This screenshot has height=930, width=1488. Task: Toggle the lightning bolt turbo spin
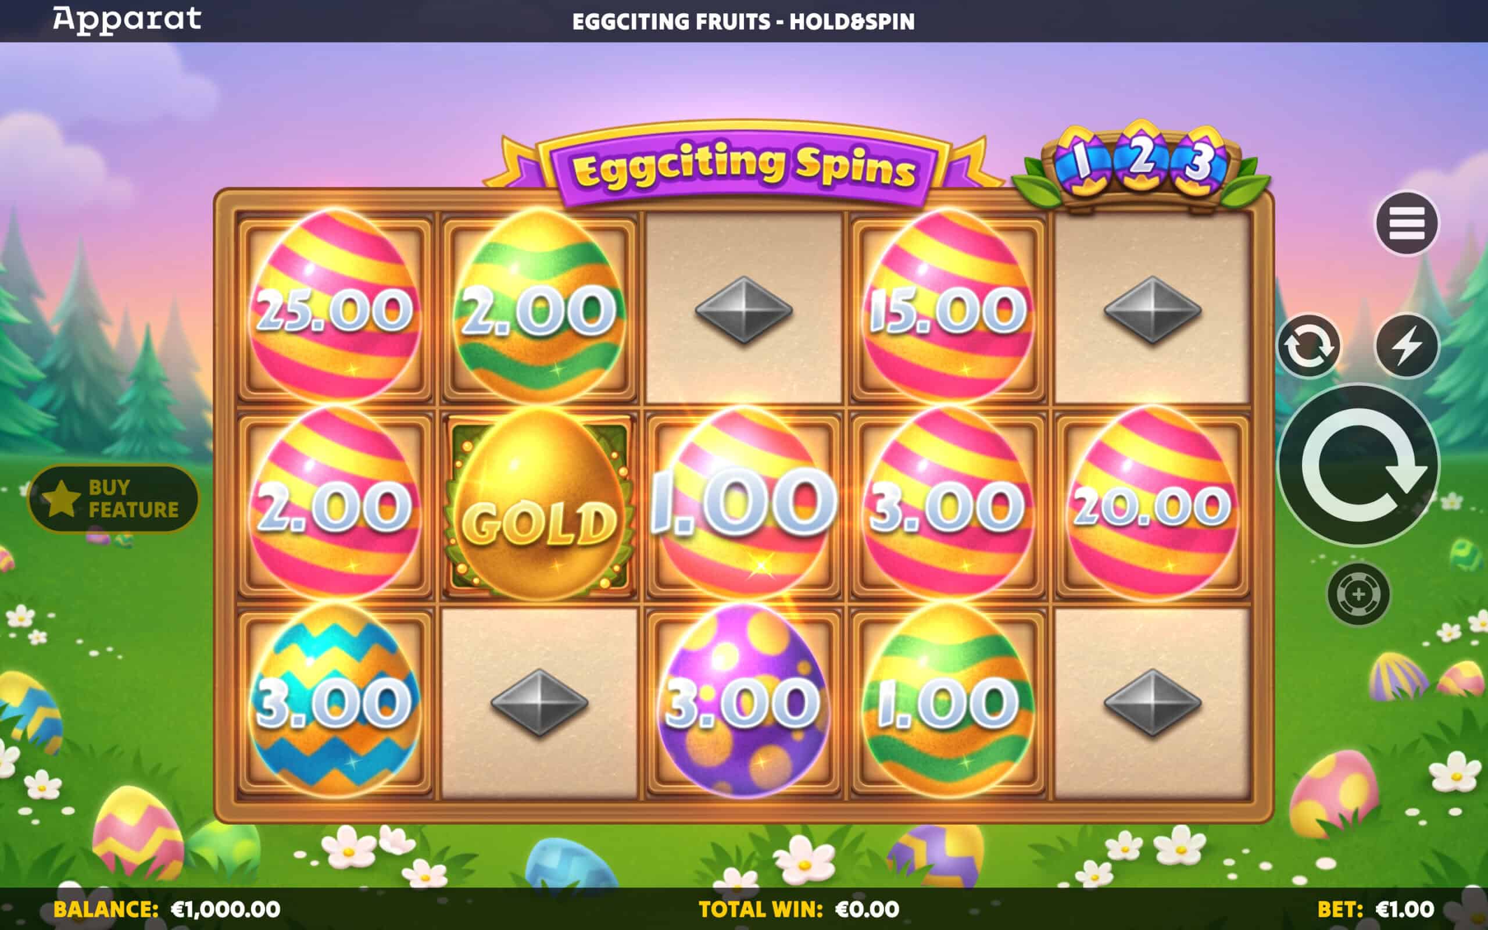click(x=1406, y=346)
